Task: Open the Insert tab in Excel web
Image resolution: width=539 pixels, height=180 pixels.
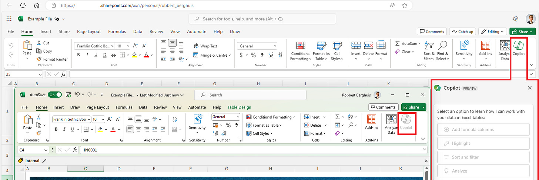Action: click(46, 31)
